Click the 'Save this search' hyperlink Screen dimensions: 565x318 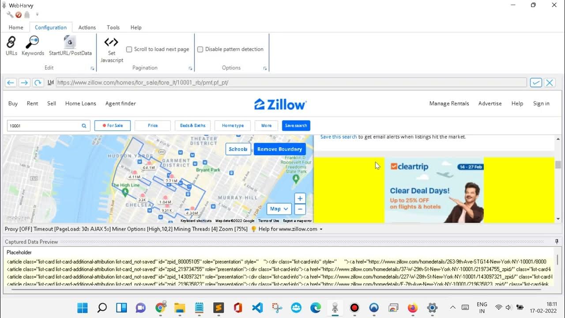(339, 137)
